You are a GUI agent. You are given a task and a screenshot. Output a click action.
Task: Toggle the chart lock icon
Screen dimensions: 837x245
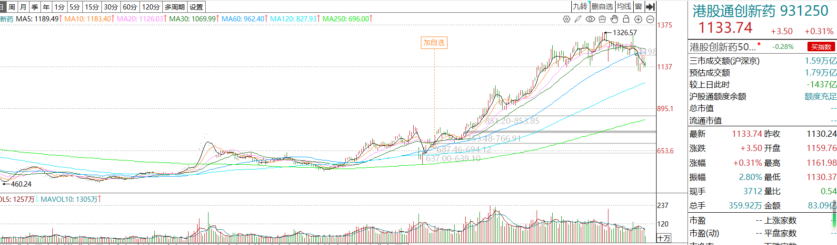tap(626, 19)
